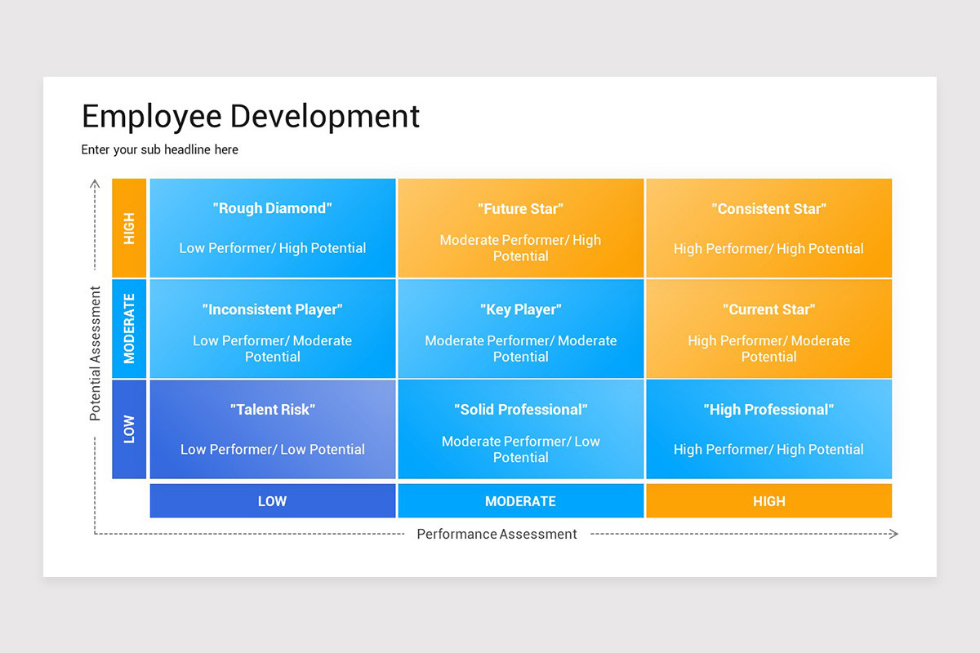Click 'High Performer/ High Potential' under High Professional

coord(768,449)
